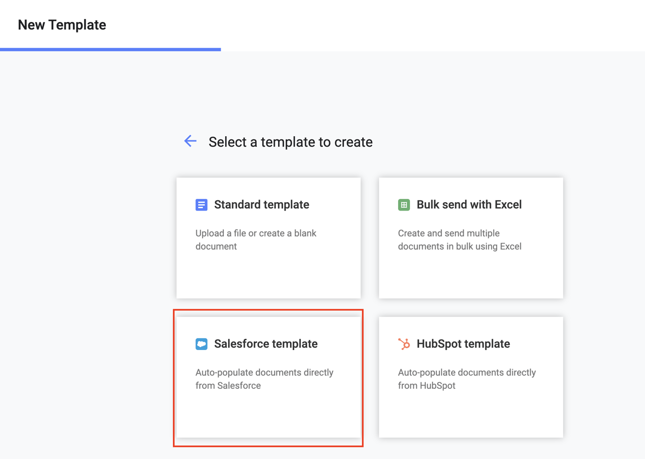This screenshot has width=645, height=459.
Task: Open Salesforce template via its cloud logo
Action: (x=201, y=344)
